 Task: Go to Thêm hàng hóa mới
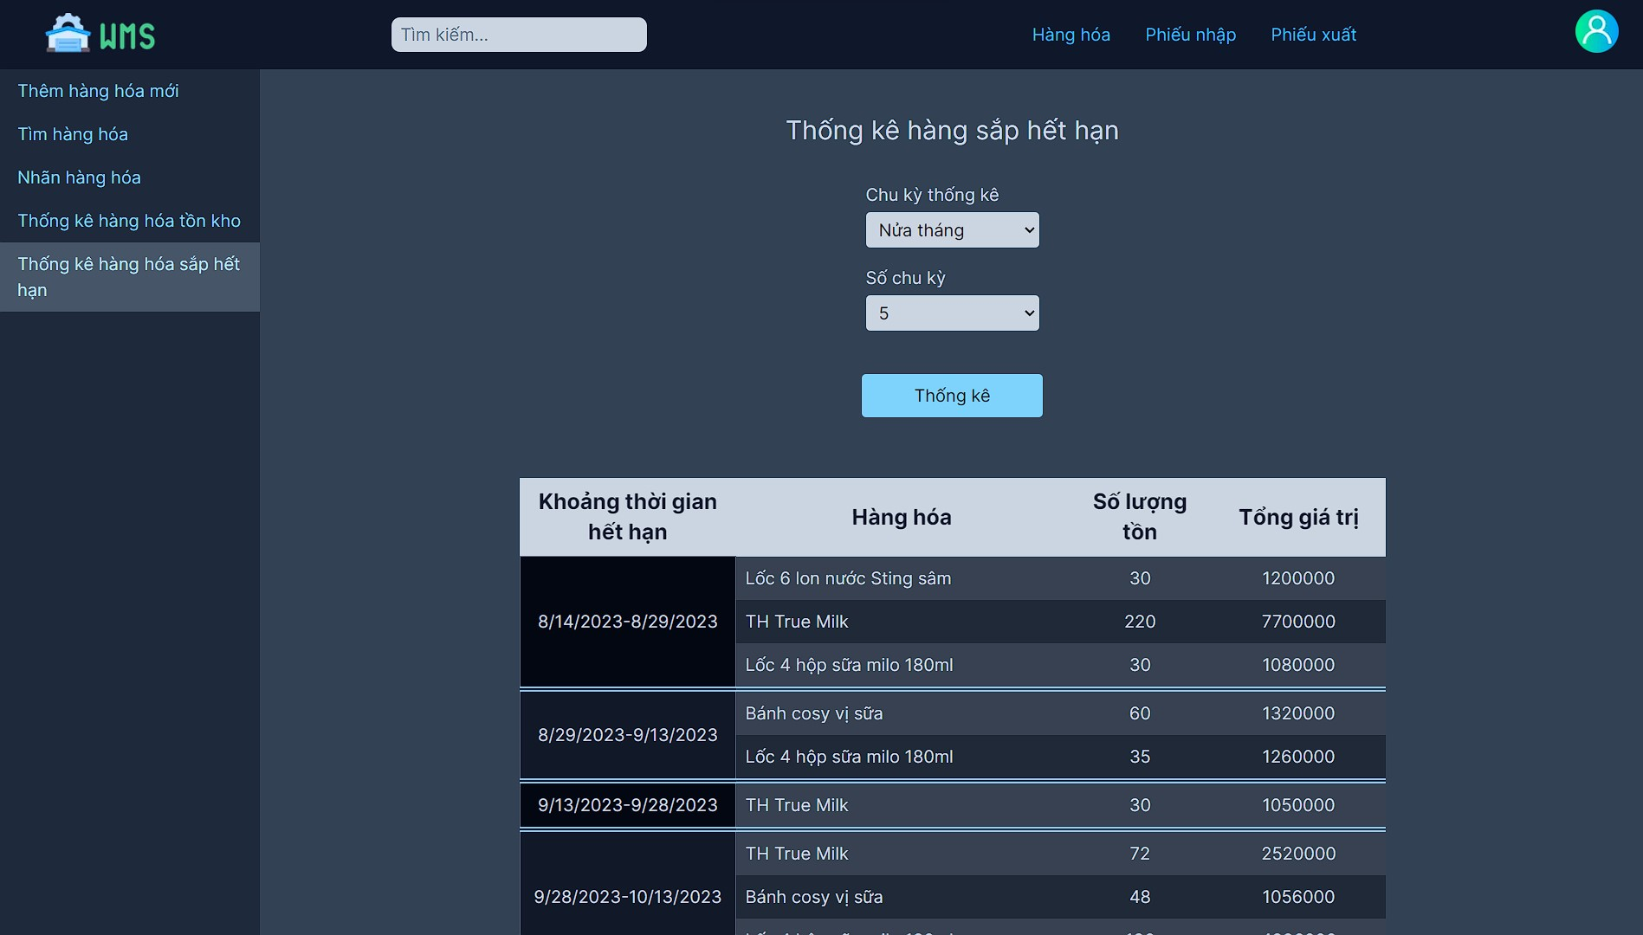click(130, 91)
